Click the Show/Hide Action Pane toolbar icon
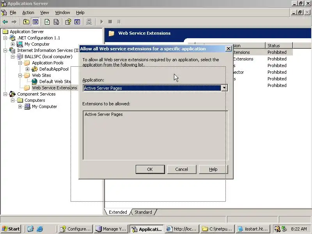The height and width of the screenshot is (234, 312). (x=77, y=22)
